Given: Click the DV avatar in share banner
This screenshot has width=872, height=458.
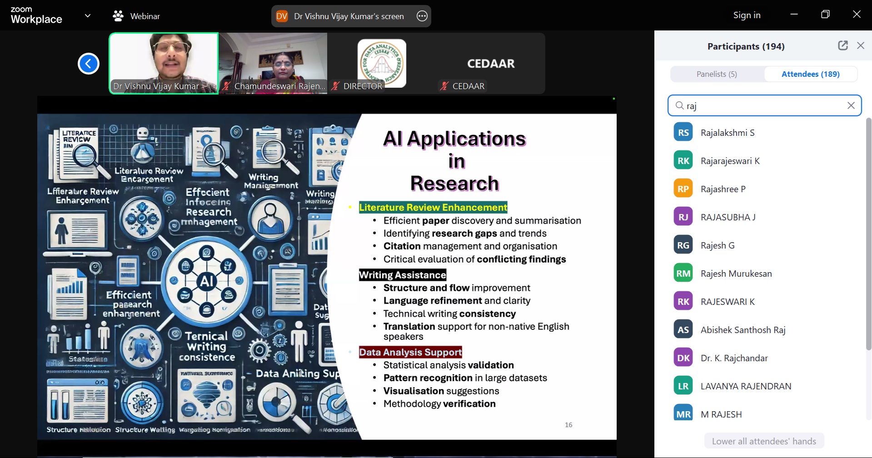Looking at the screenshot, I should click(x=282, y=16).
